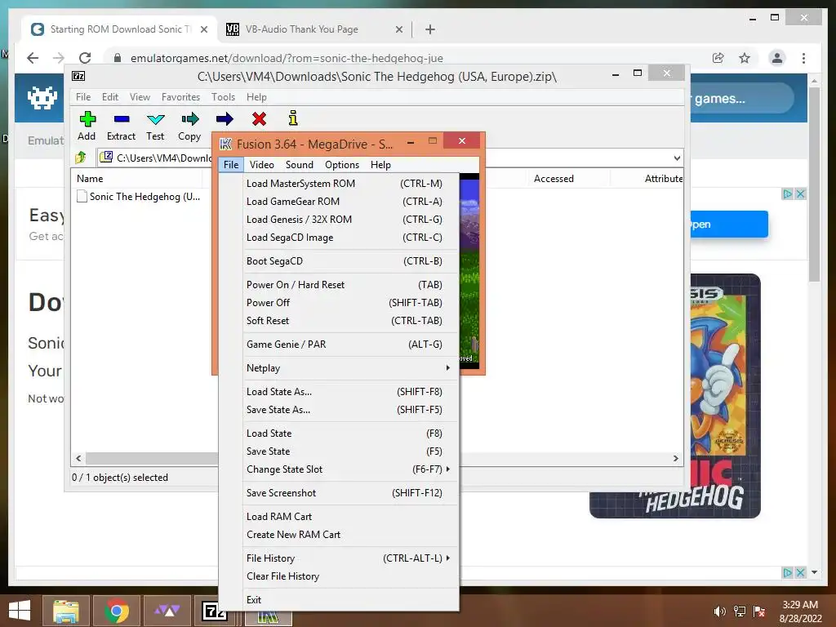Click the network tray icon
The image size is (836, 627).
click(740, 611)
